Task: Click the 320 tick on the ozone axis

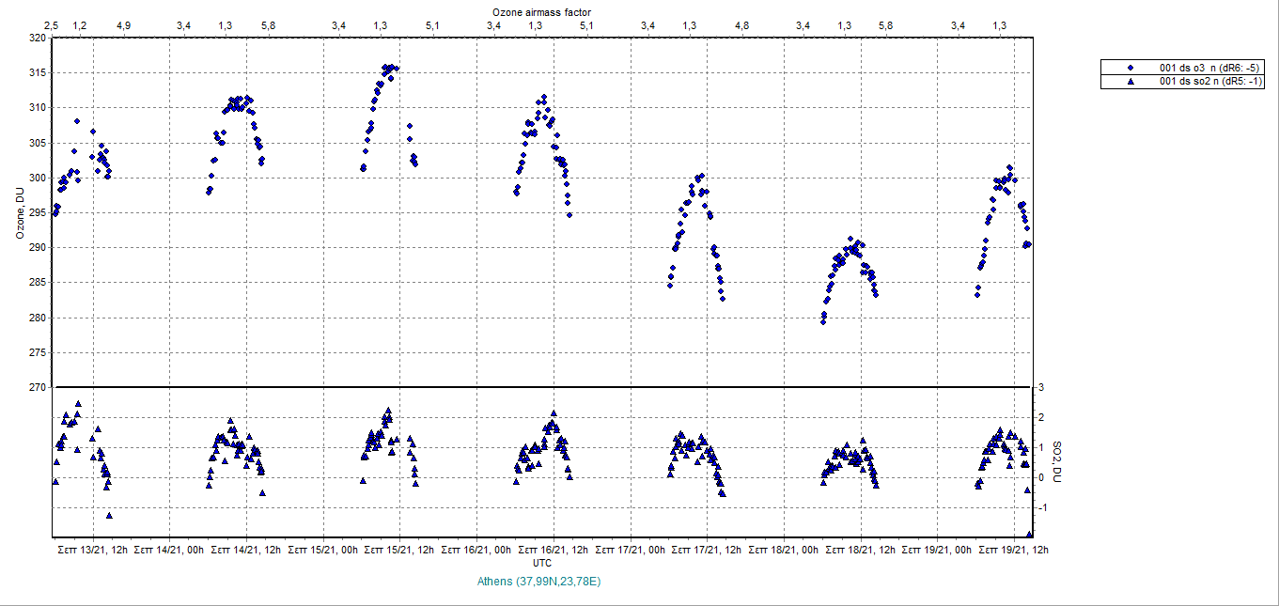Action: click(37, 38)
